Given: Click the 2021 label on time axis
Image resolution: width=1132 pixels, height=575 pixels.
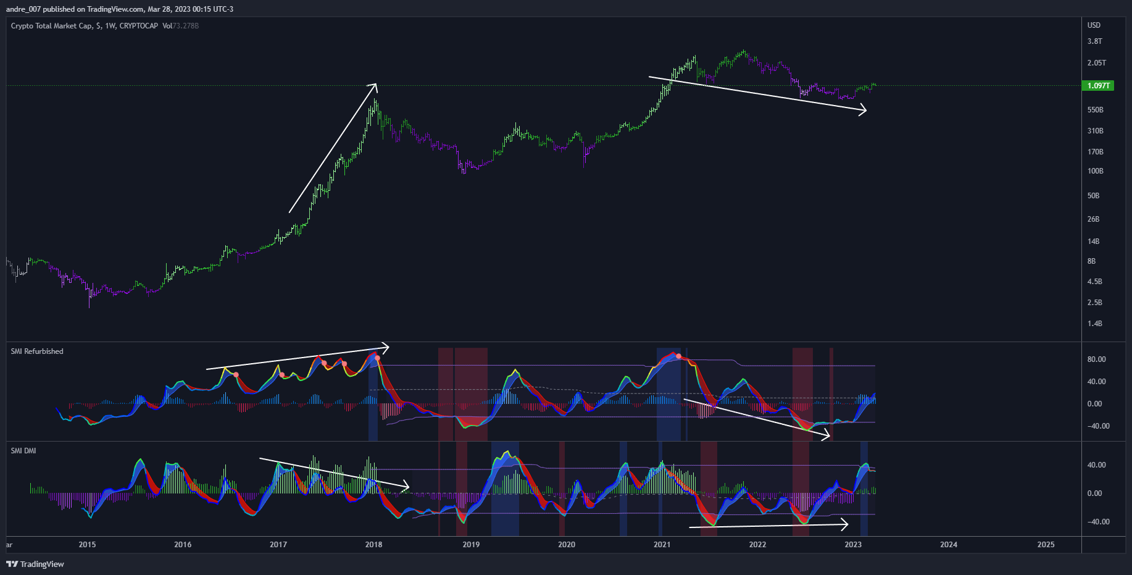Looking at the screenshot, I should (x=662, y=545).
